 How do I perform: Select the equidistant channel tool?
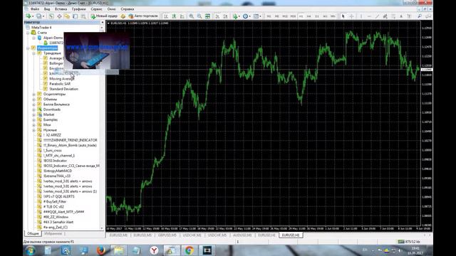click(385, 16)
